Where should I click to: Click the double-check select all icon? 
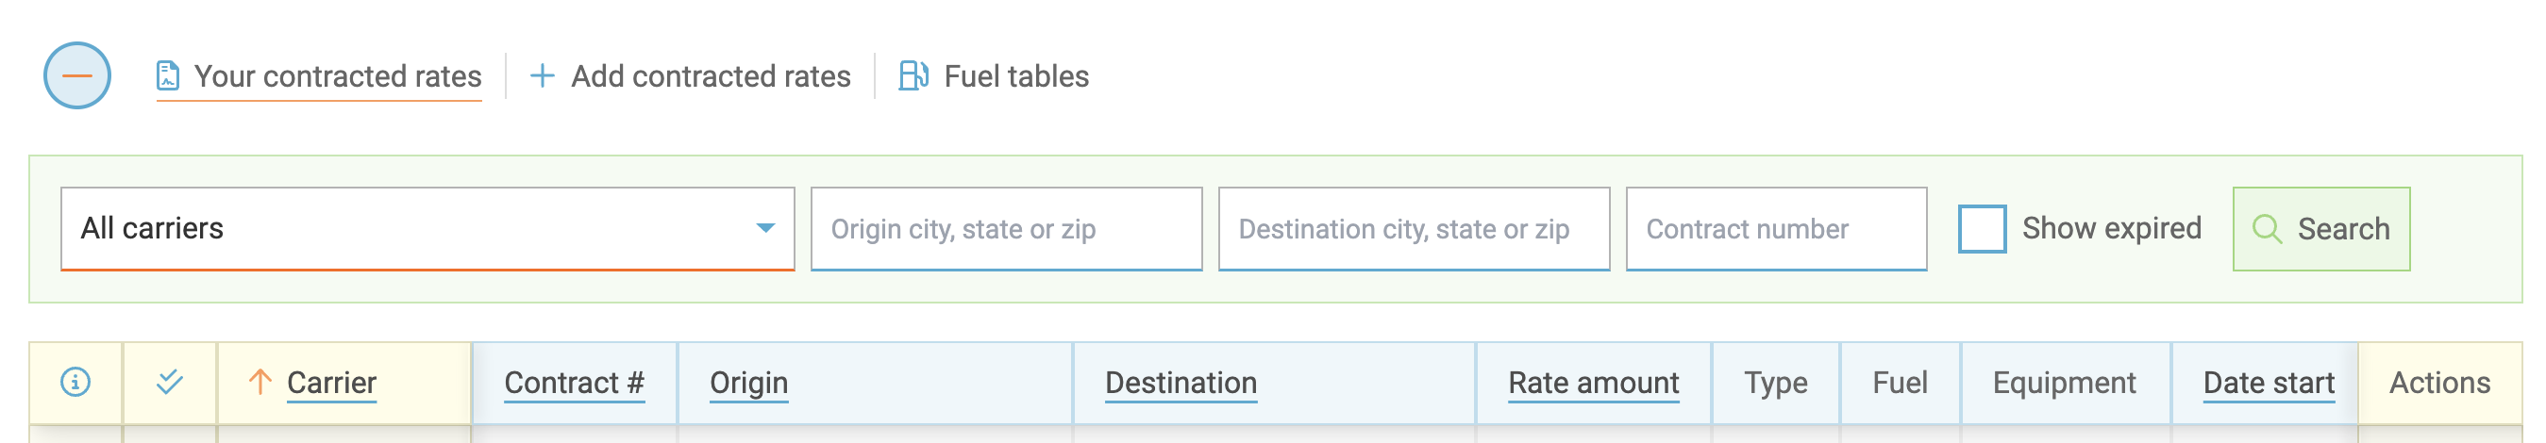[x=170, y=382]
